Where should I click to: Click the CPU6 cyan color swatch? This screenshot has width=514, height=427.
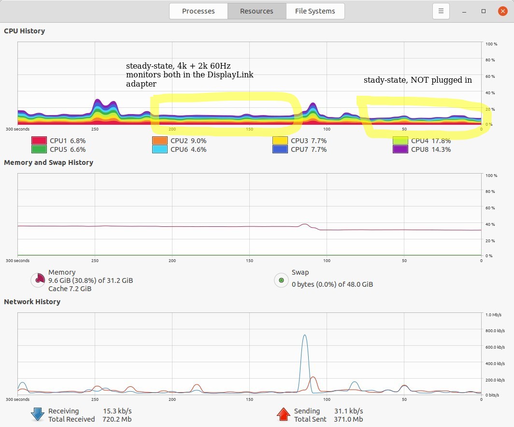159,149
